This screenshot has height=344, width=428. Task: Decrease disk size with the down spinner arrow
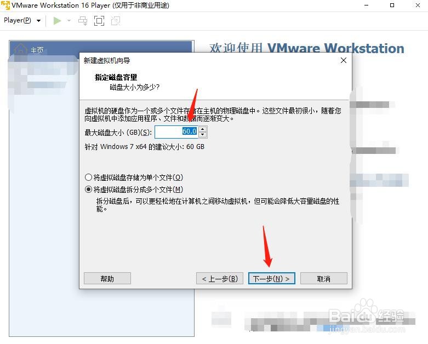click(202, 135)
